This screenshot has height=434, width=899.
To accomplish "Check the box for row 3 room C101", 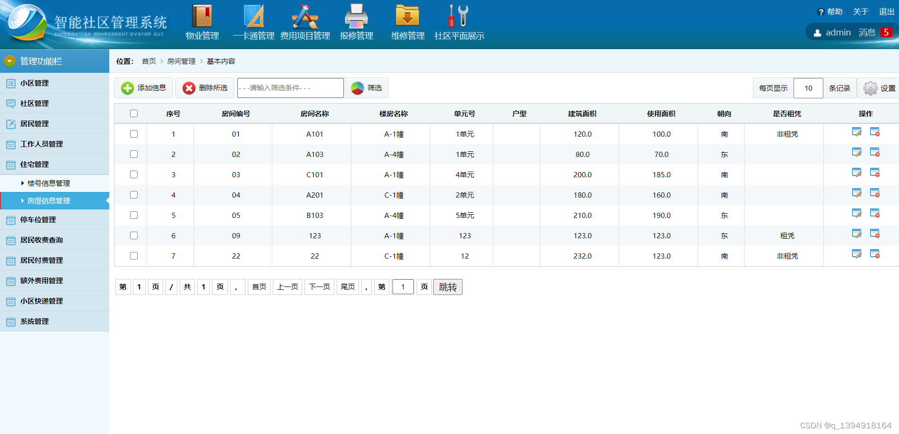I will (134, 174).
